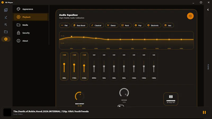The image size is (212, 119).
Task: Reset the equalizer with the orange button
Action: (x=190, y=16)
